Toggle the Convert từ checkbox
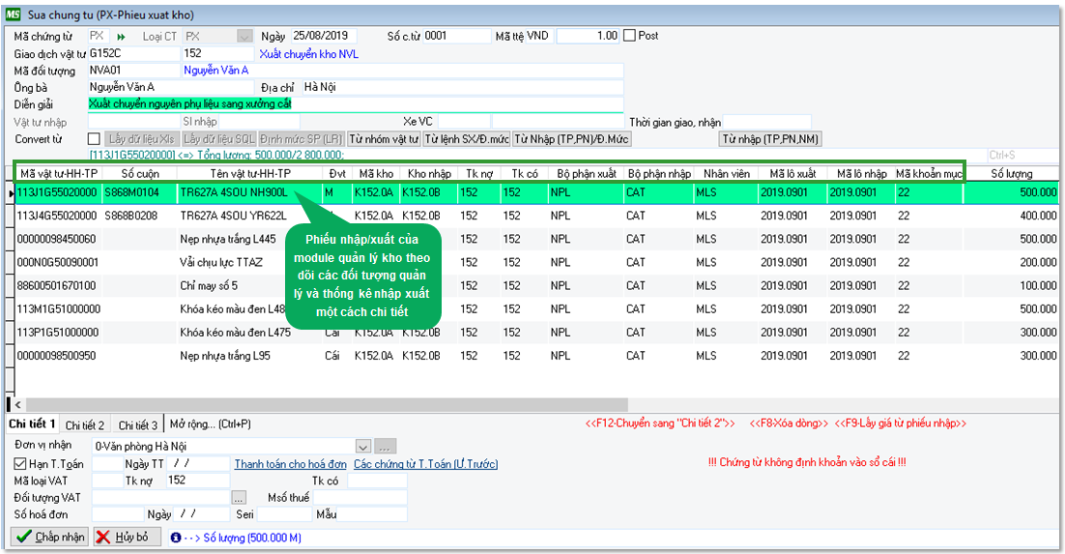The width and height of the screenshot is (1065, 554). (95, 138)
